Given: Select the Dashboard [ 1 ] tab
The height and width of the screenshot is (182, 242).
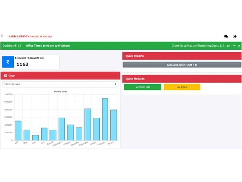Looking at the screenshot, I should [x=12, y=46].
